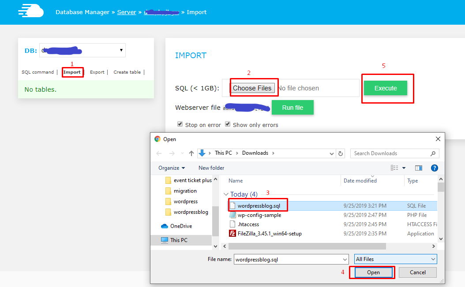Select FileZilla setup application file

[269, 234]
